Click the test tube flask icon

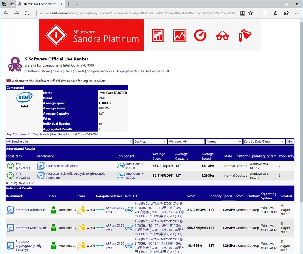click(245, 35)
